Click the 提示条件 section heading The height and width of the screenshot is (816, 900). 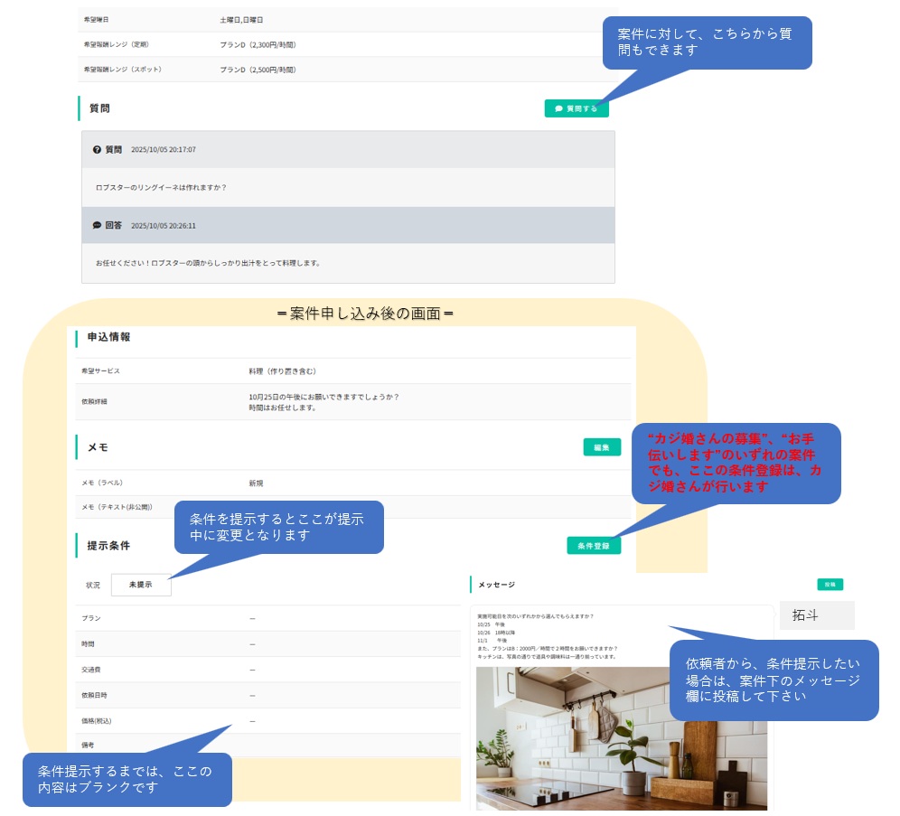click(x=108, y=546)
